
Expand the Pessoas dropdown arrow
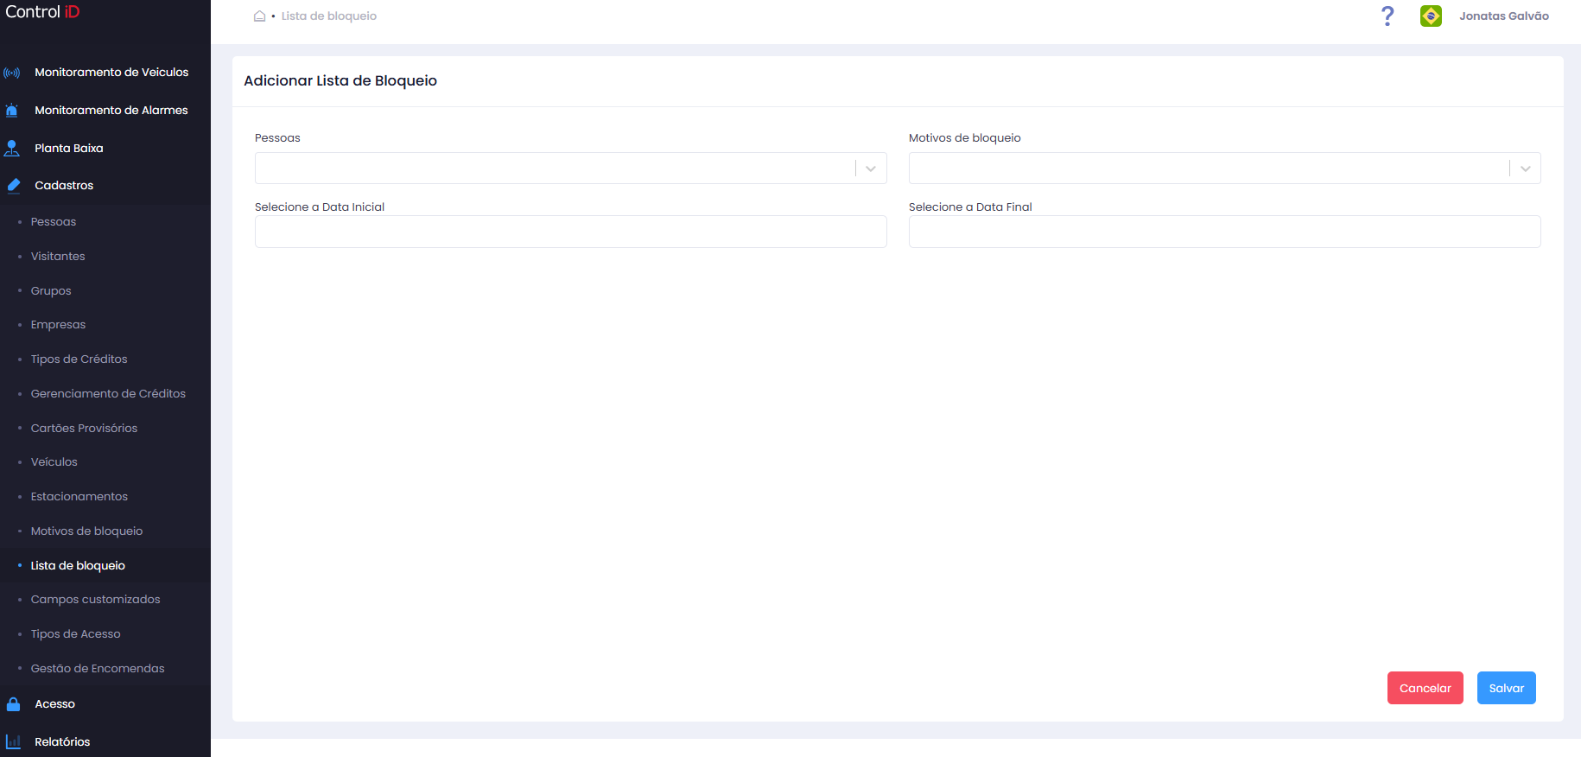pos(871,169)
